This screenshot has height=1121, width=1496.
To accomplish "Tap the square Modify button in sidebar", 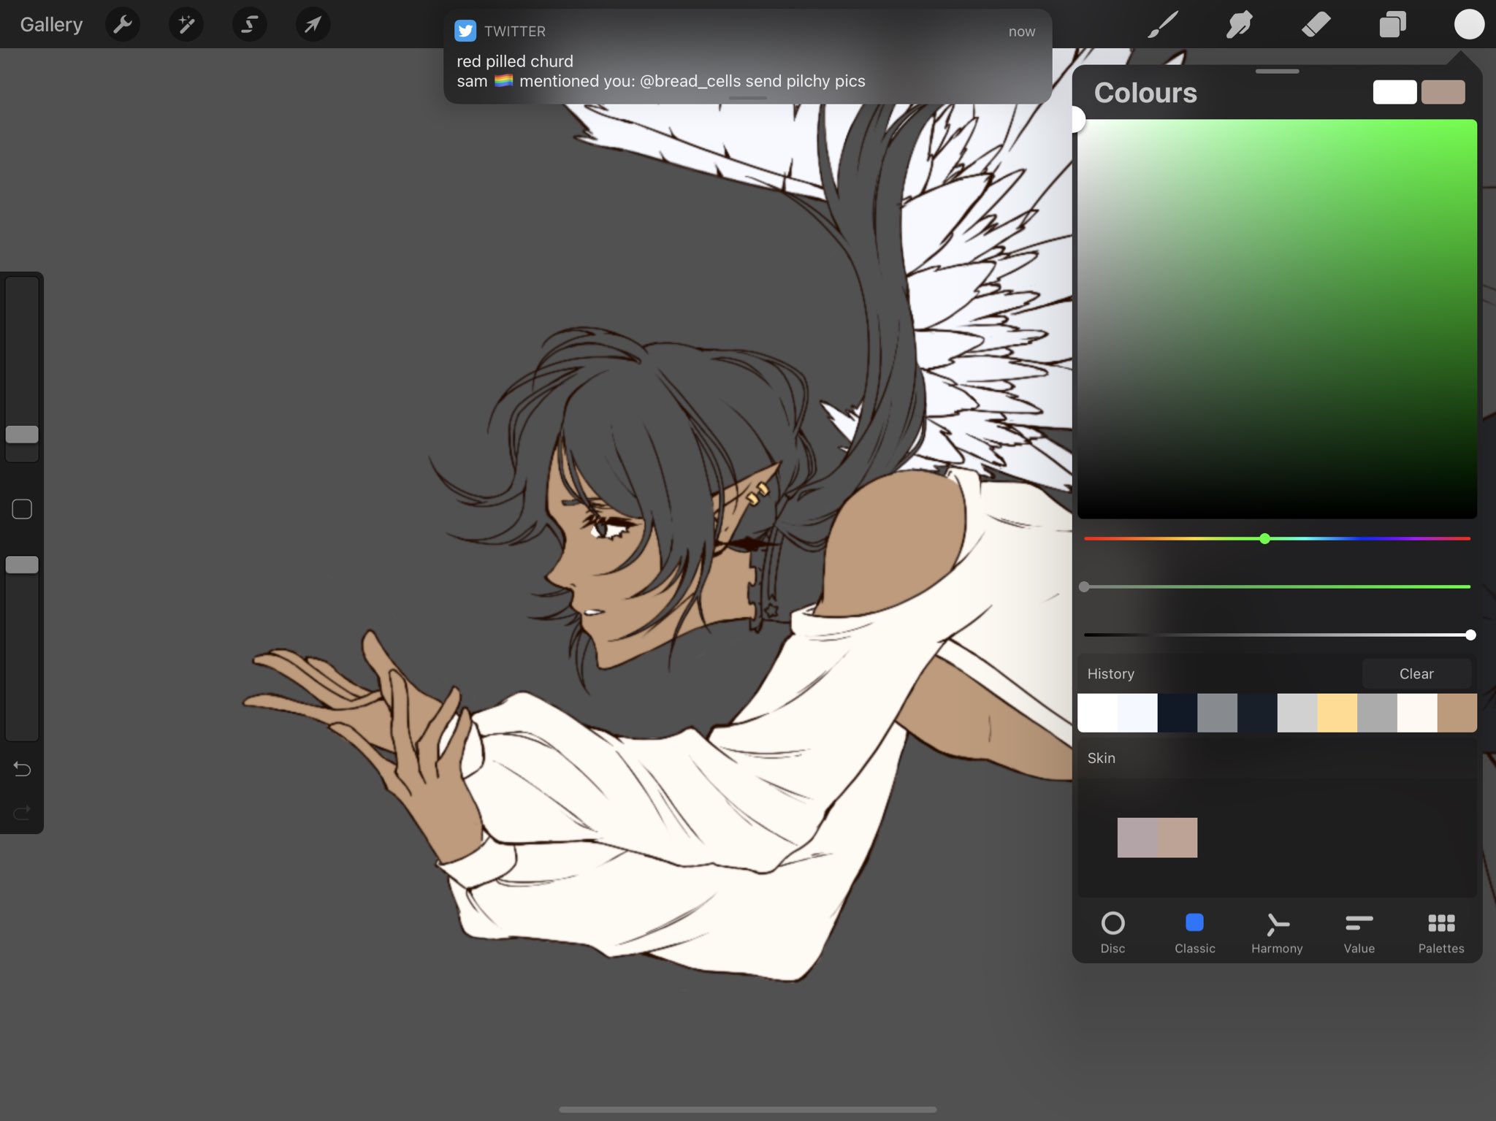I will pos(22,509).
